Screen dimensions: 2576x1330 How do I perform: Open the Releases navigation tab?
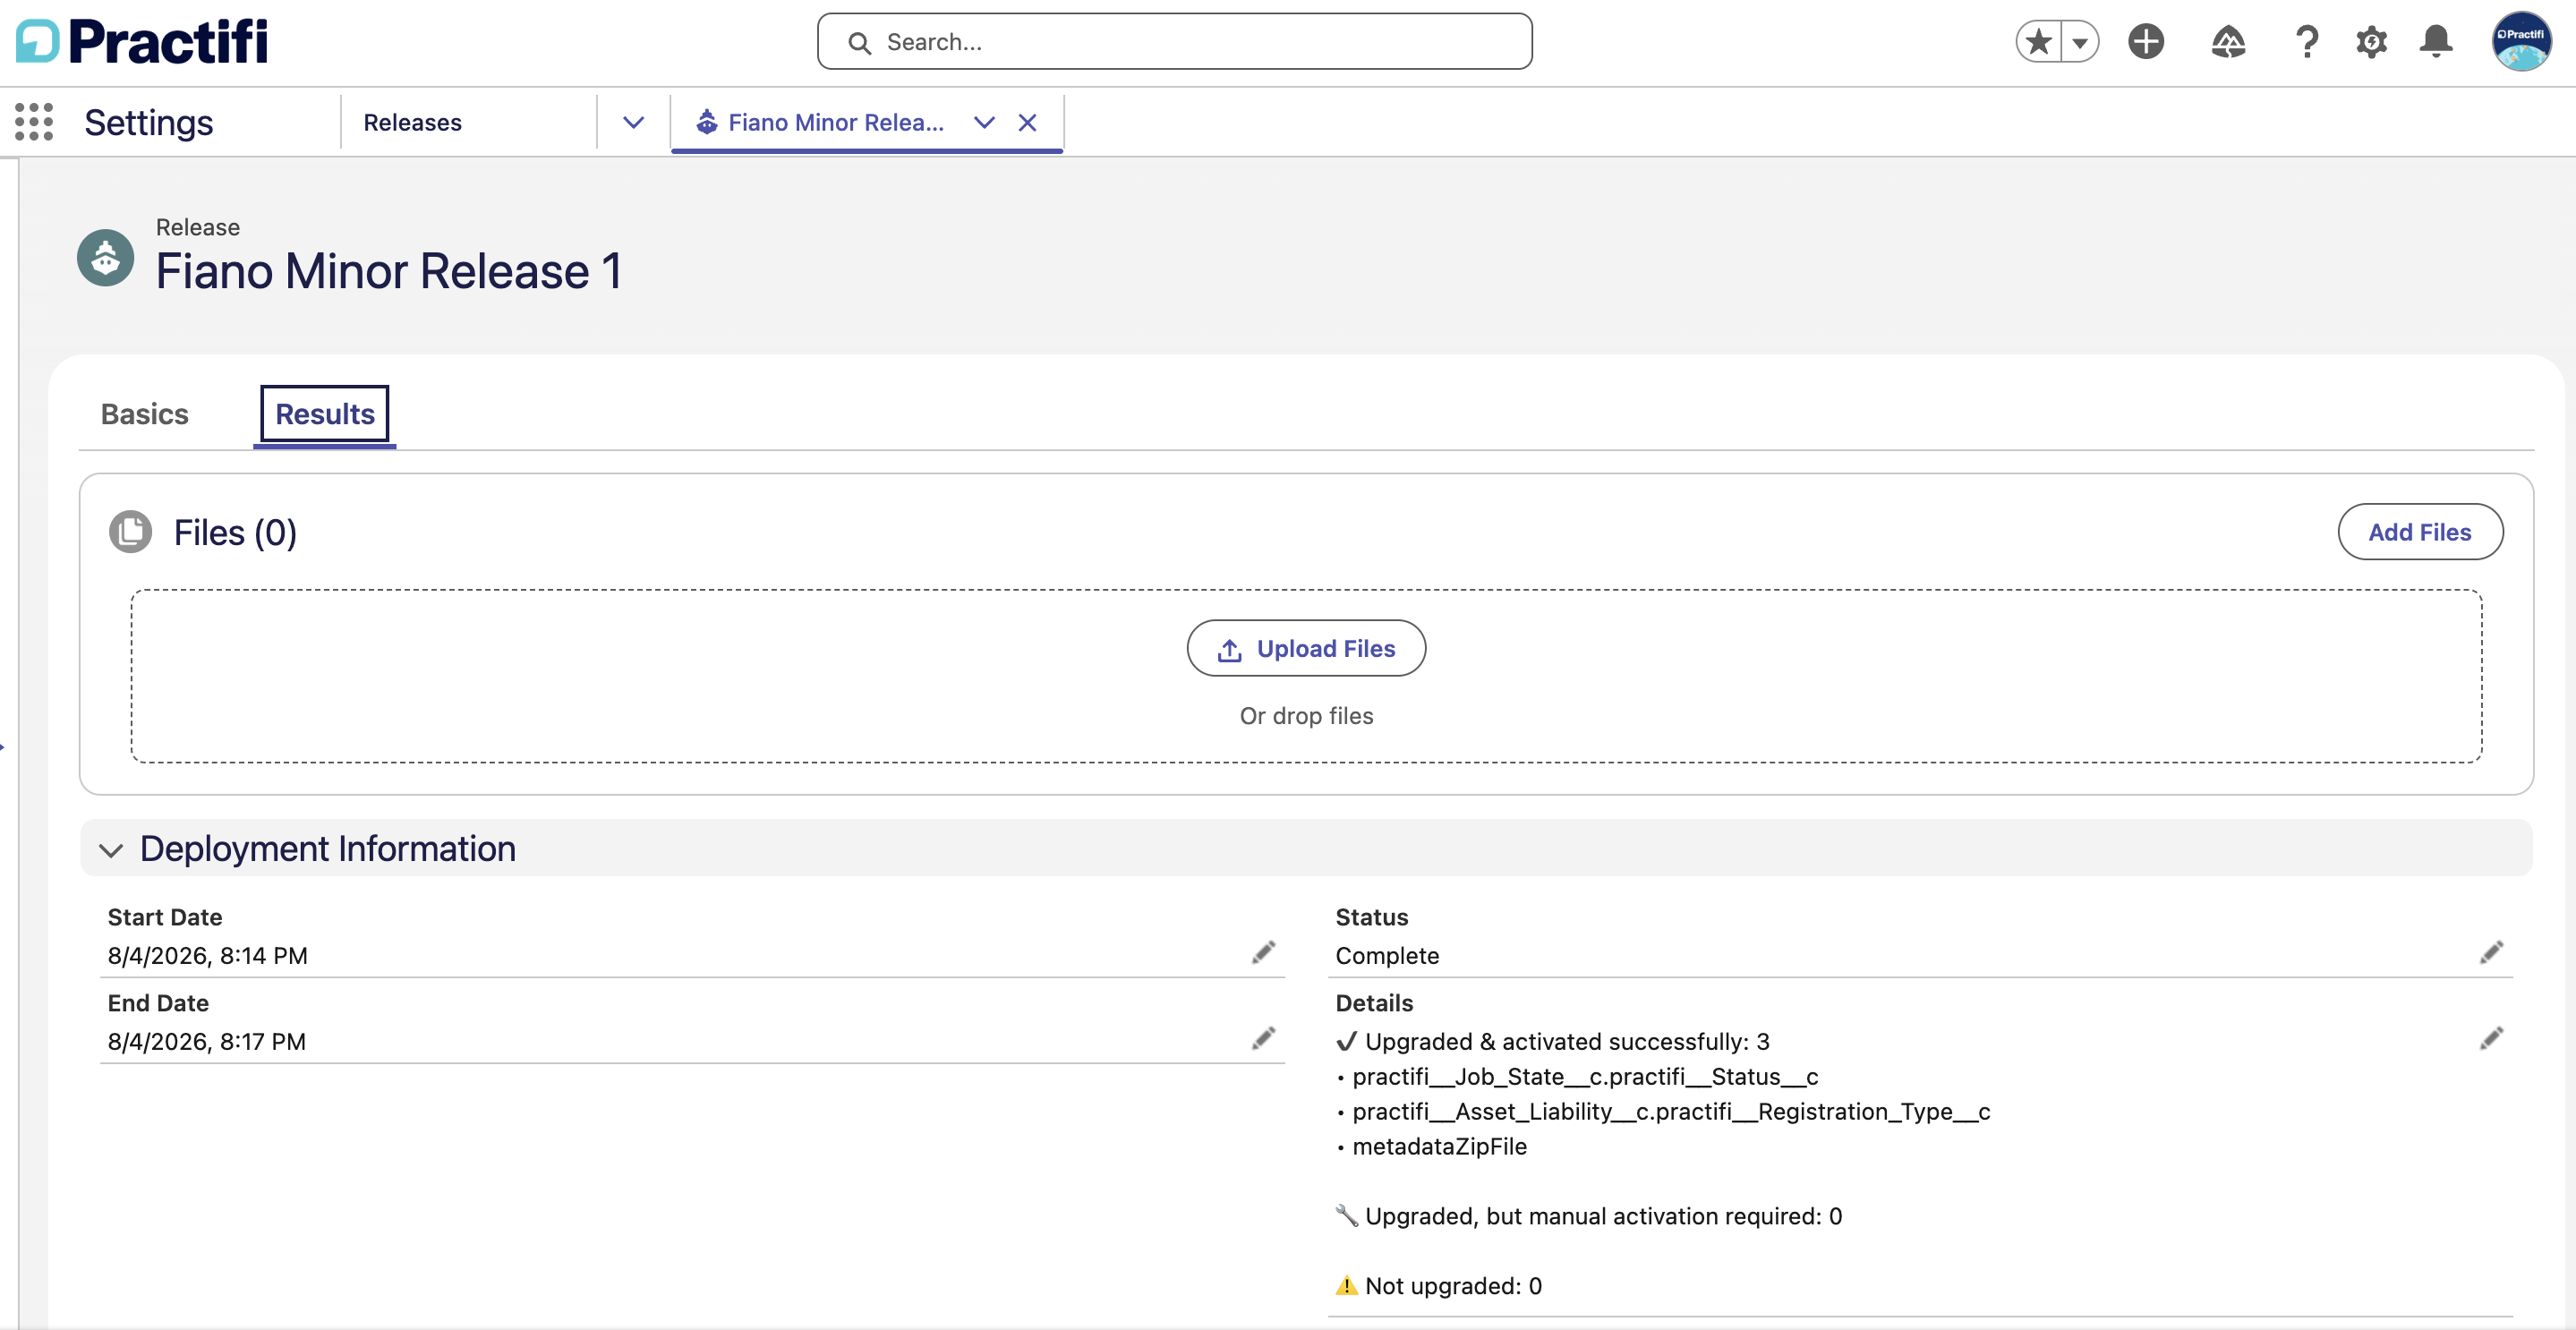click(412, 122)
